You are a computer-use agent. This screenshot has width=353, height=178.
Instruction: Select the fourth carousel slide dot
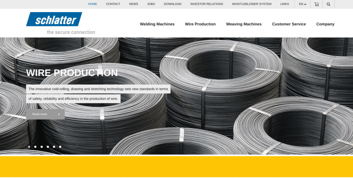pos(48,147)
